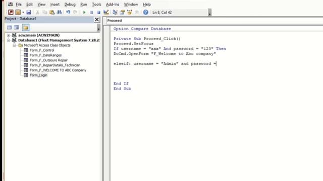Open the View menu
323x181 pixels.
click(x=41, y=5)
